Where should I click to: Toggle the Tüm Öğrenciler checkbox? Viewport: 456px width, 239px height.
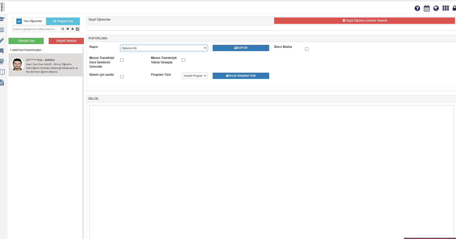[19, 21]
